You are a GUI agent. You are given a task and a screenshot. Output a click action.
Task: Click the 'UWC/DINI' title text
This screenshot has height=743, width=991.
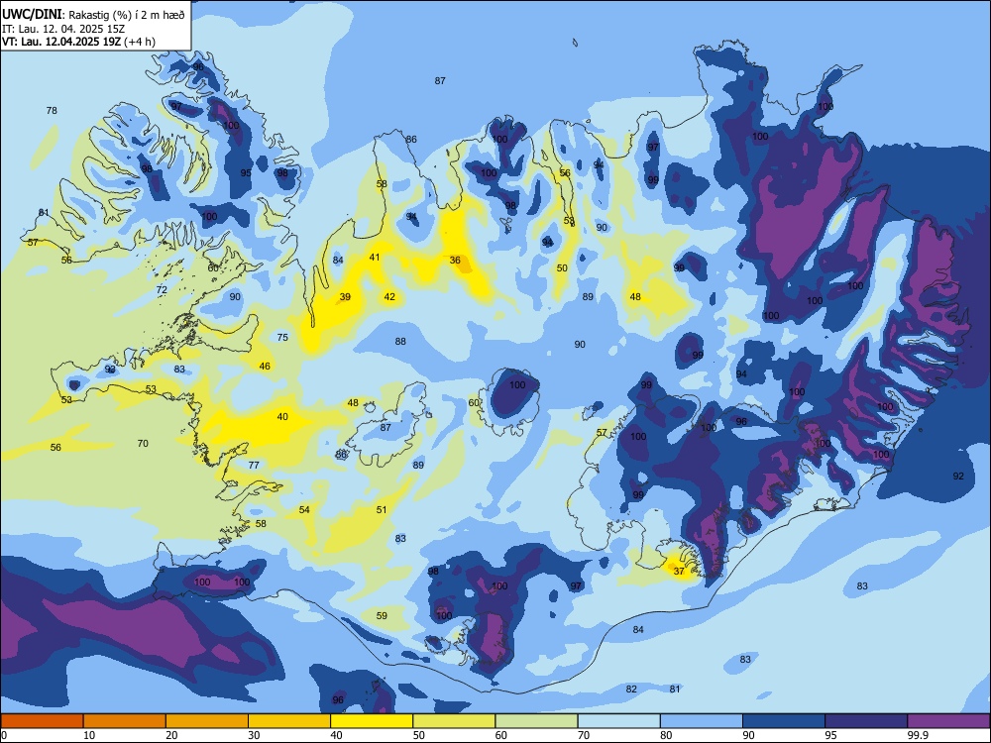[x=32, y=14]
